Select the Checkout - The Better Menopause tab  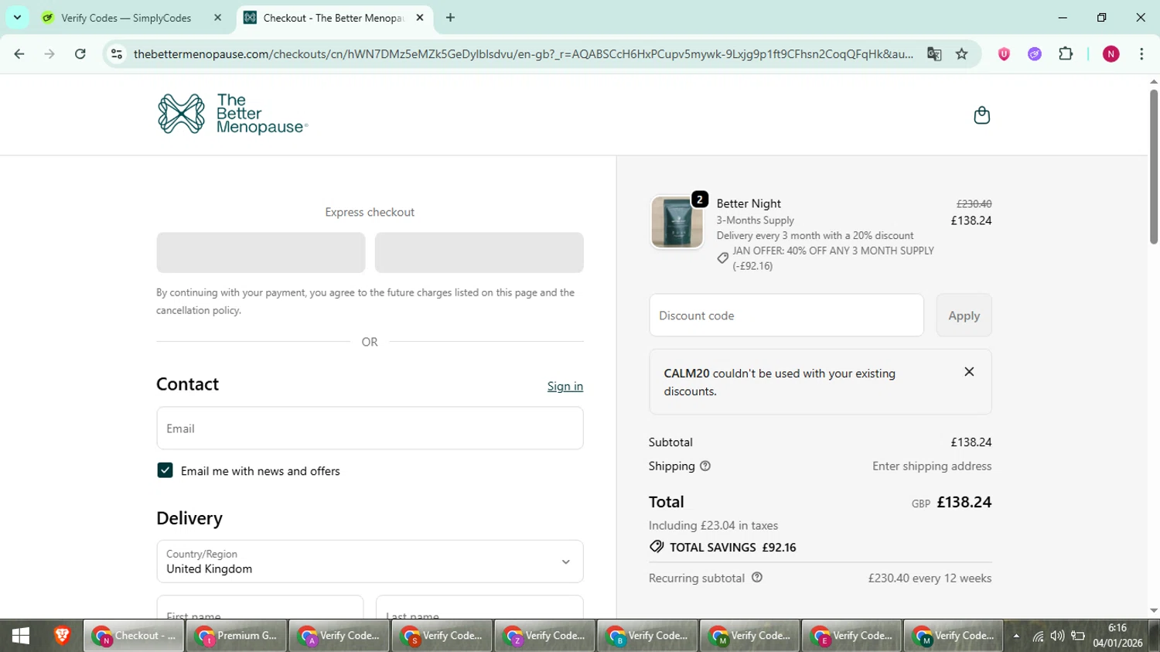click(x=335, y=18)
